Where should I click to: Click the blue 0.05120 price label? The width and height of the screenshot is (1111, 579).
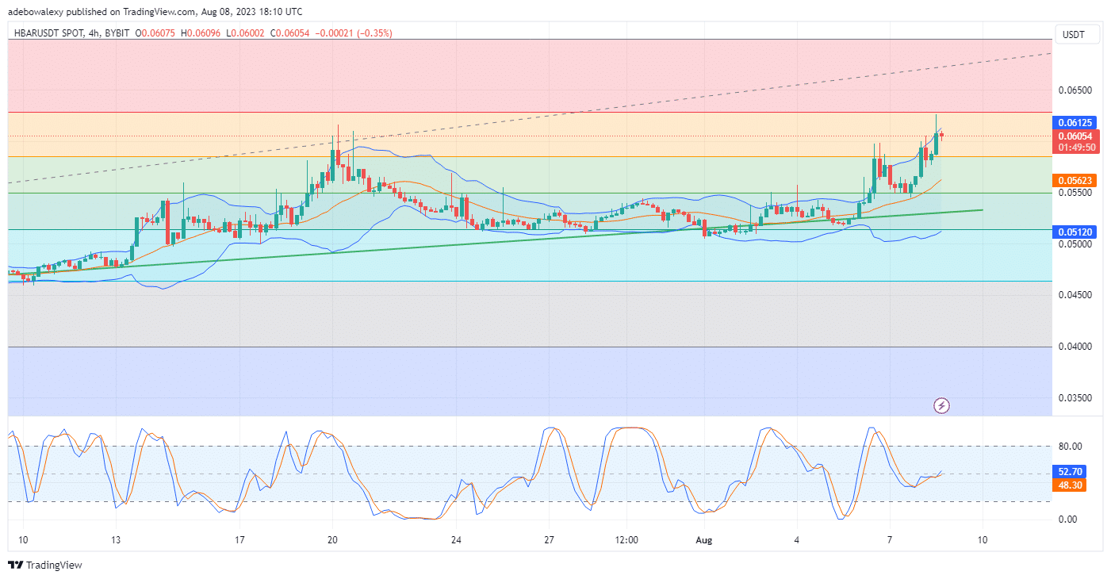click(1075, 232)
